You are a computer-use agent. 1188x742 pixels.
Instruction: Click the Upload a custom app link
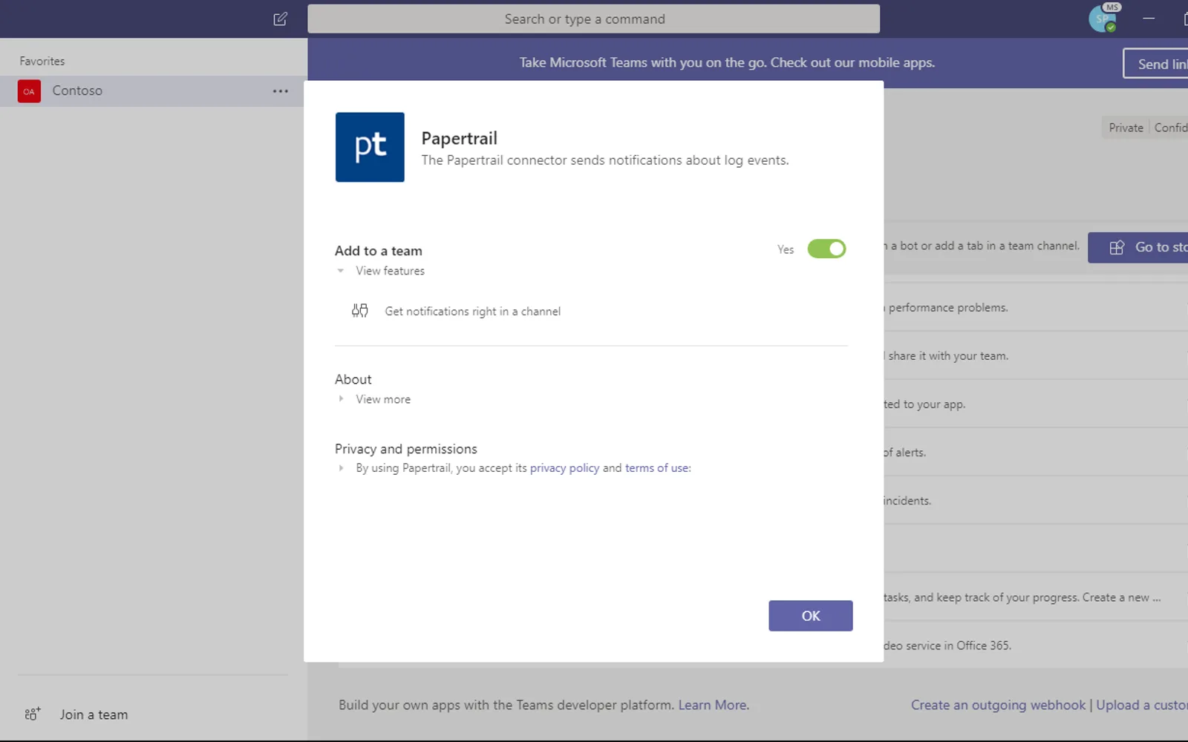[x=1142, y=705]
